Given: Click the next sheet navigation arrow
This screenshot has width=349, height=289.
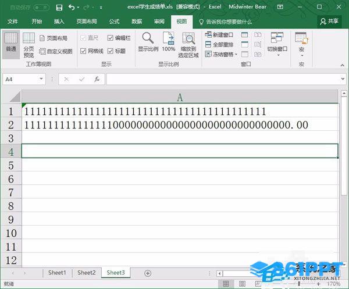Looking at the screenshot, I should 24,273.
